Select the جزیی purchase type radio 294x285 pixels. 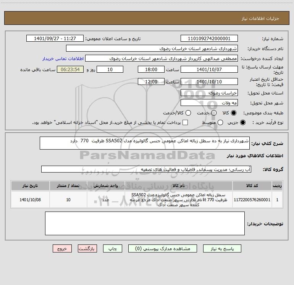(x=242, y=122)
